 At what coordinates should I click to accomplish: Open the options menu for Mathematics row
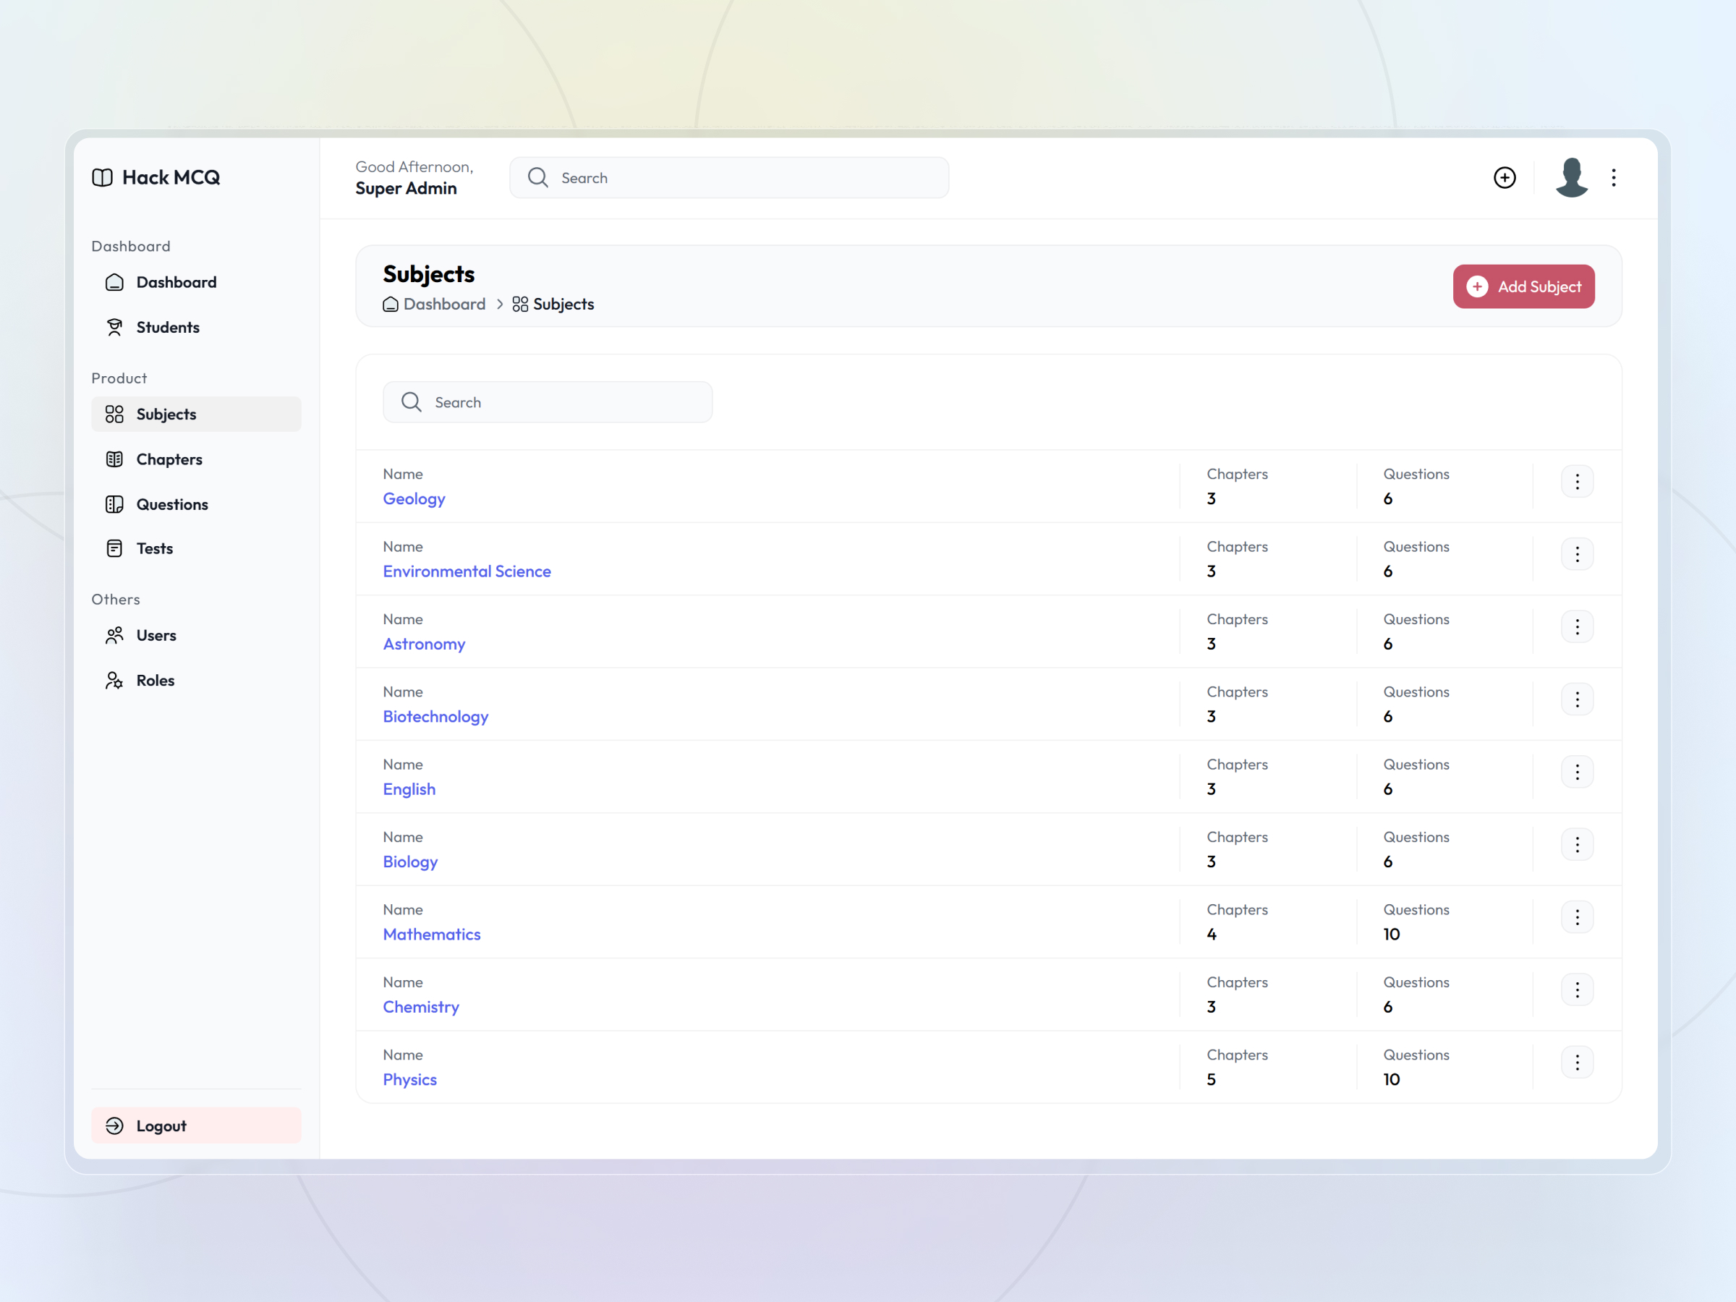click(x=1577, y=916)
